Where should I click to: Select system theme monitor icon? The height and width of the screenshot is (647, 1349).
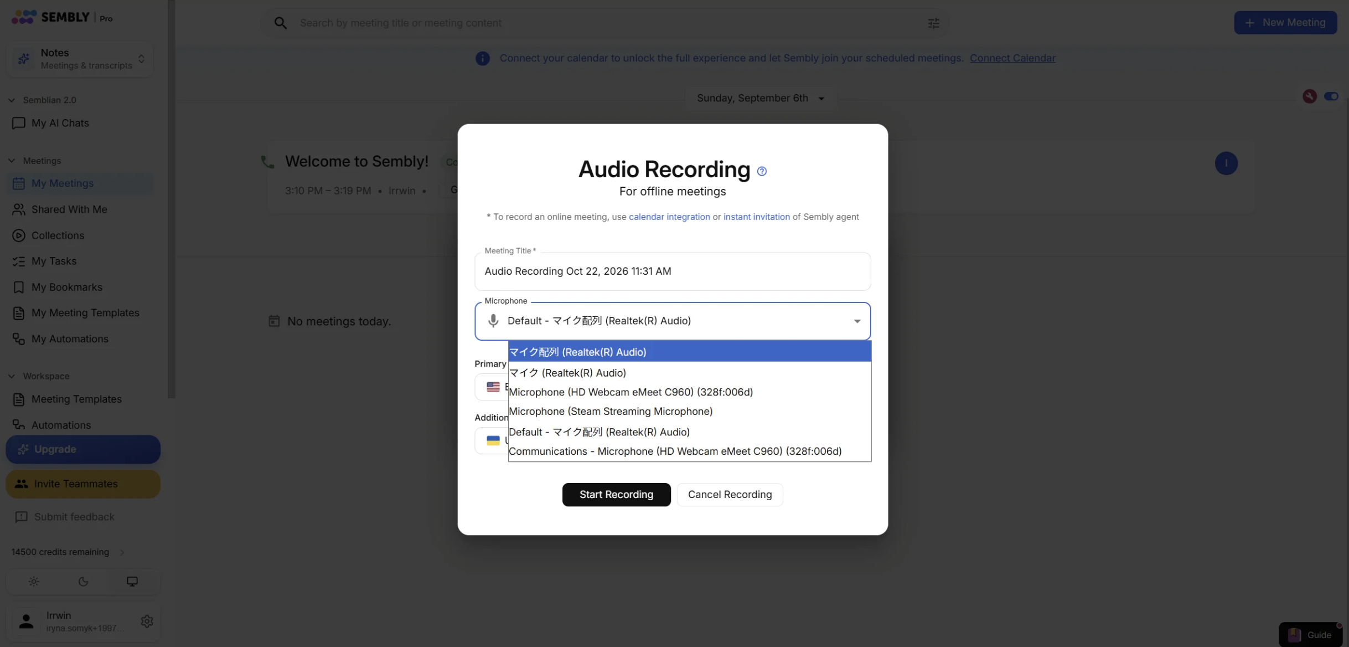pos(132,582)
